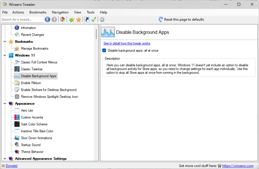Expand Advanced Appearance Settings
This screenshot has height=169, width=259.
pos(5,158)
